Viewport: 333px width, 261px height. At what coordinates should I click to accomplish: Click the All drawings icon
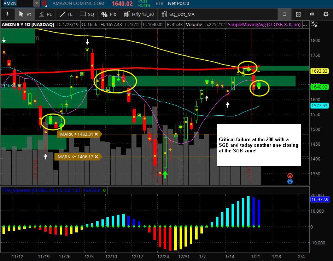pos(312,14)
